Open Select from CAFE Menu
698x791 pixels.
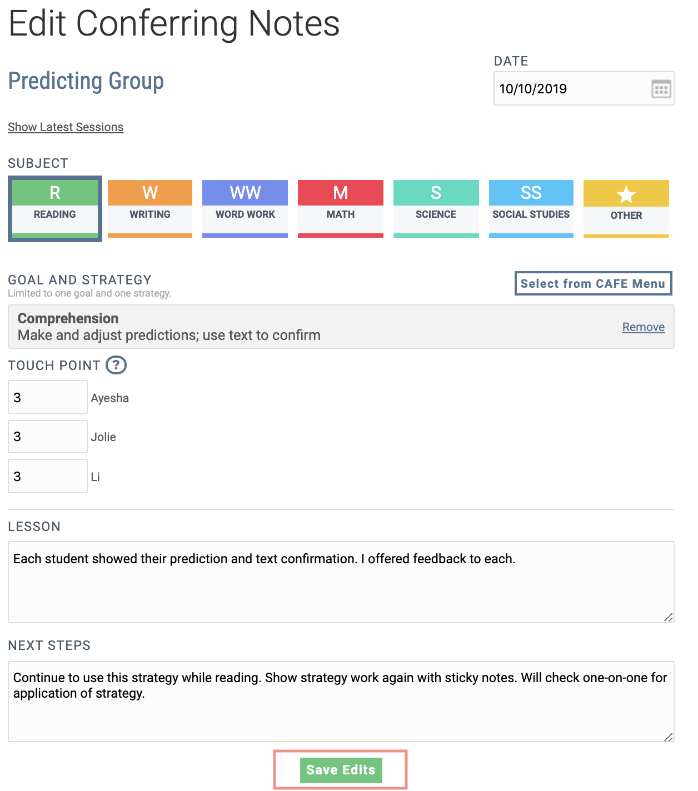tap(592, 283)
